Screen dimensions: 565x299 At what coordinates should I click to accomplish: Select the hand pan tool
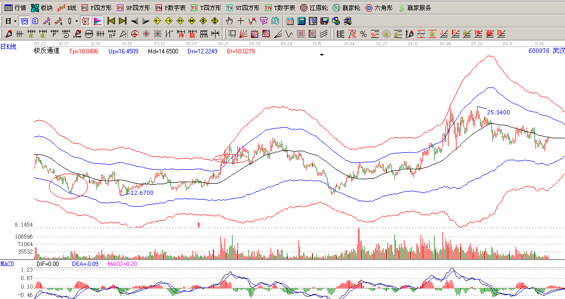pos(229,21)
